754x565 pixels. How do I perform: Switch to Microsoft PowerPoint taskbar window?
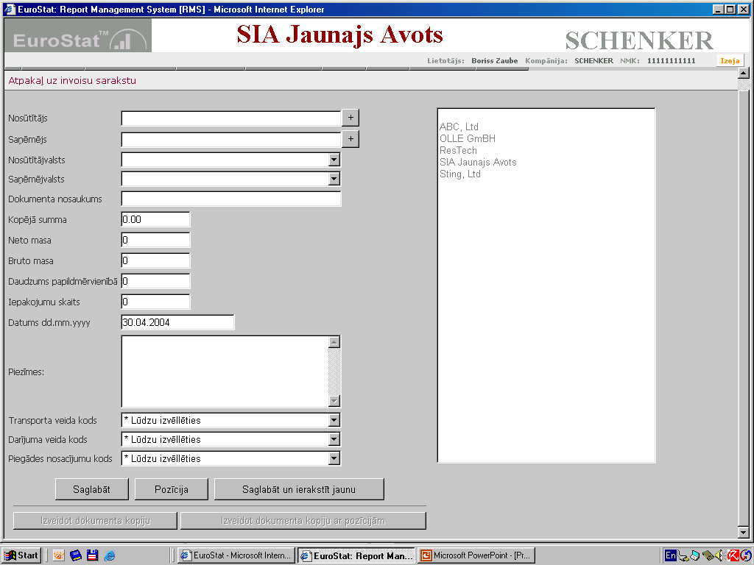point(476,555)
